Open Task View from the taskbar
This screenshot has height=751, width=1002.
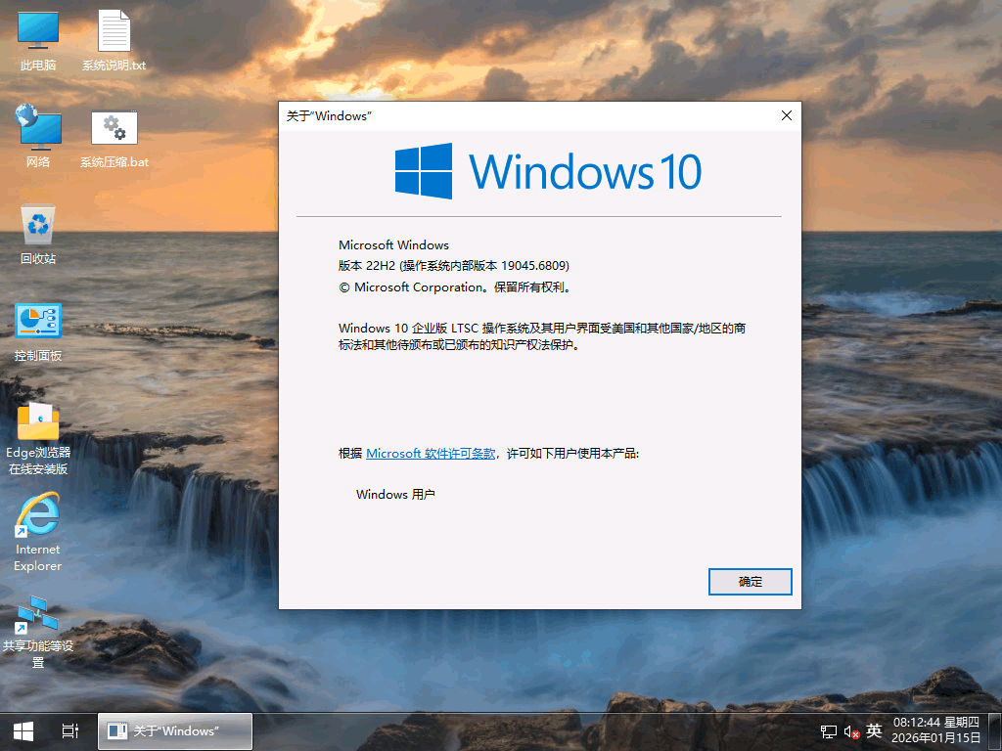coord(69,730)
